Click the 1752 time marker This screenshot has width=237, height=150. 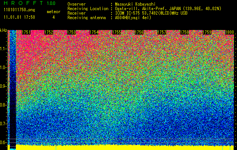point(49,32)
